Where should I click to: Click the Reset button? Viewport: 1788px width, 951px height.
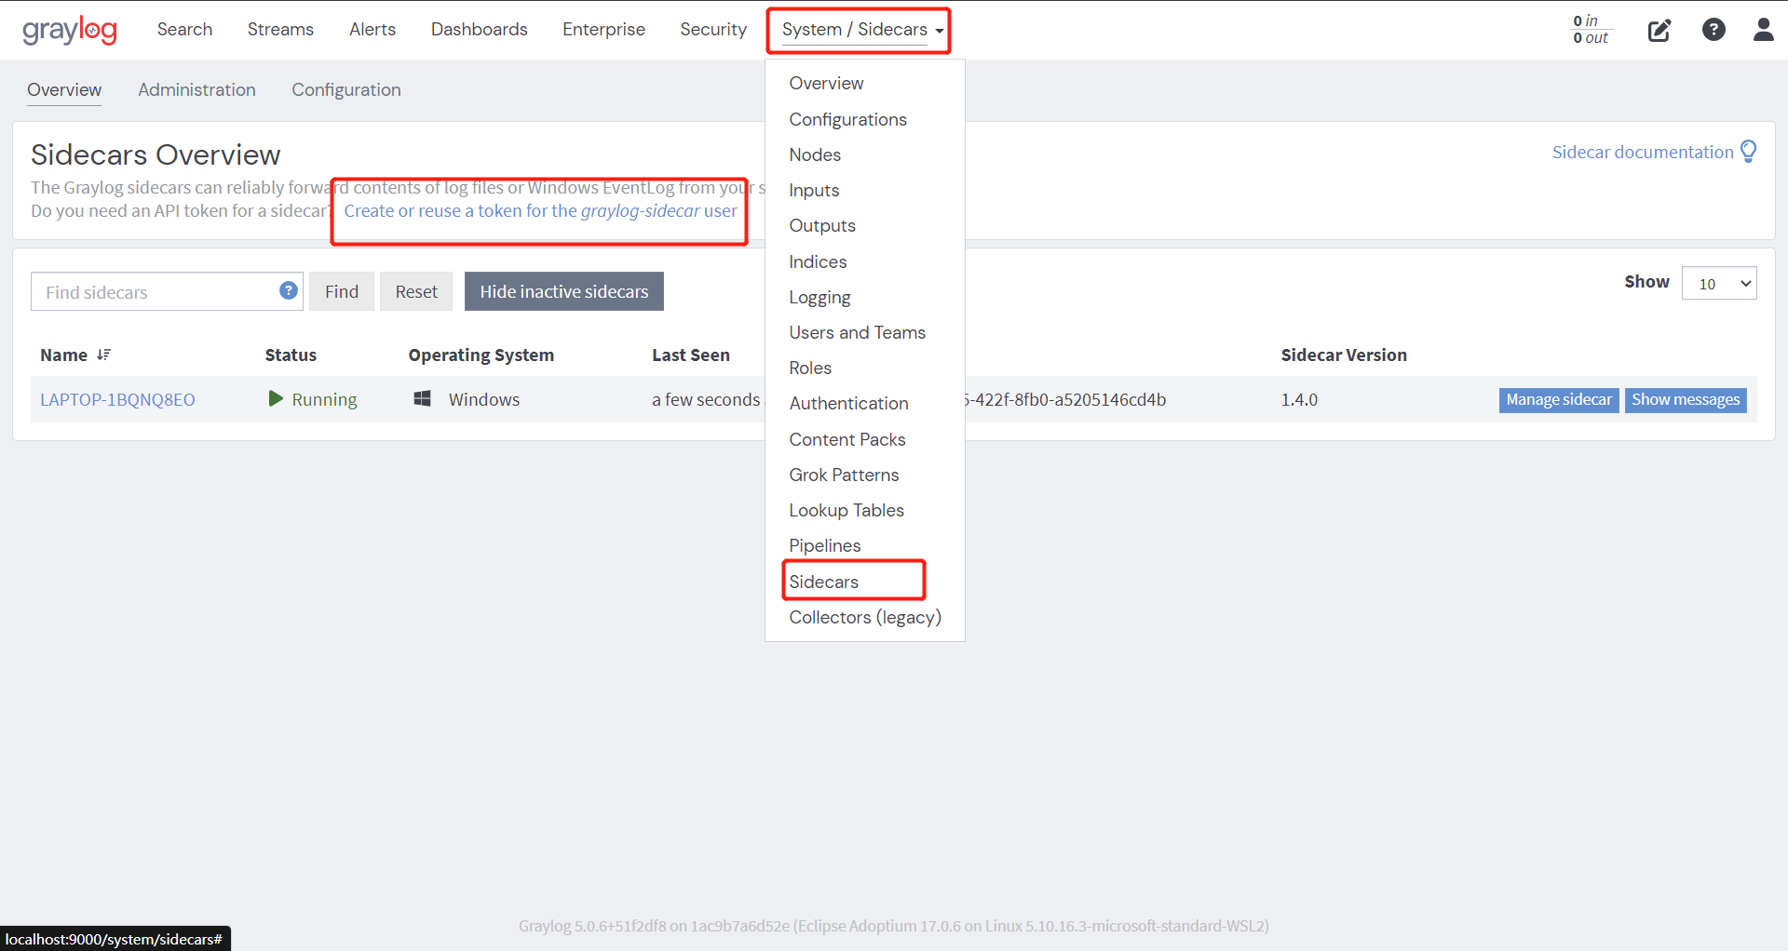(416, 291)
